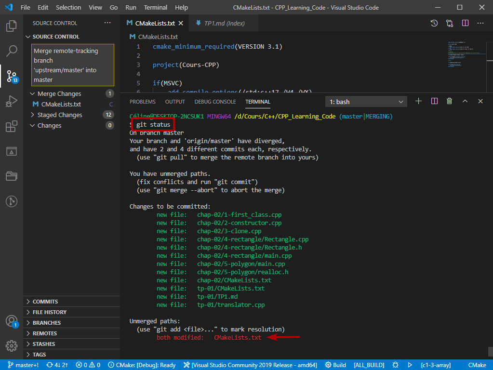Select the CMakeLists.txt editor tab
This screenshot has width=493, height=370.
pos(155,23)
